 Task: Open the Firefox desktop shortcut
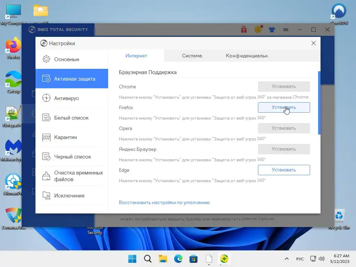pyautogui.click(x=13, y=48)
